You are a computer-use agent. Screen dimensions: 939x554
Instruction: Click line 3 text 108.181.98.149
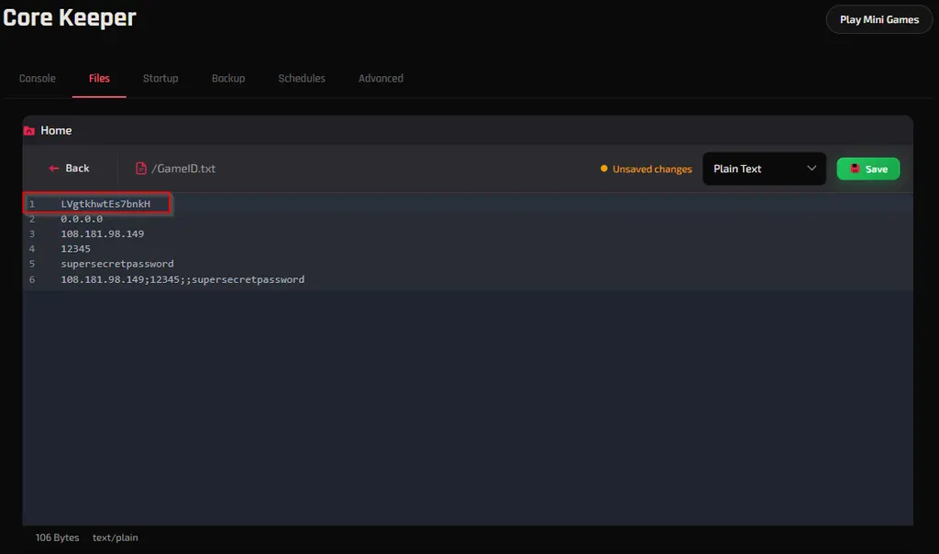point(103,234)
